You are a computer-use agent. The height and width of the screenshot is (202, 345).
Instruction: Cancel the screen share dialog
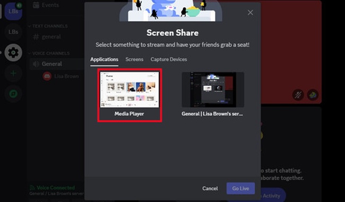pyautogui.click(x=210, y=188)
